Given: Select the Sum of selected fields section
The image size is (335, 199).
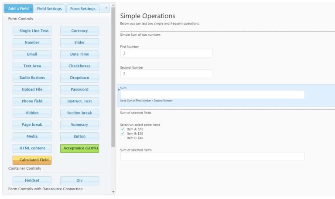Looking at the screenshot, I should (x=136, y=113).
